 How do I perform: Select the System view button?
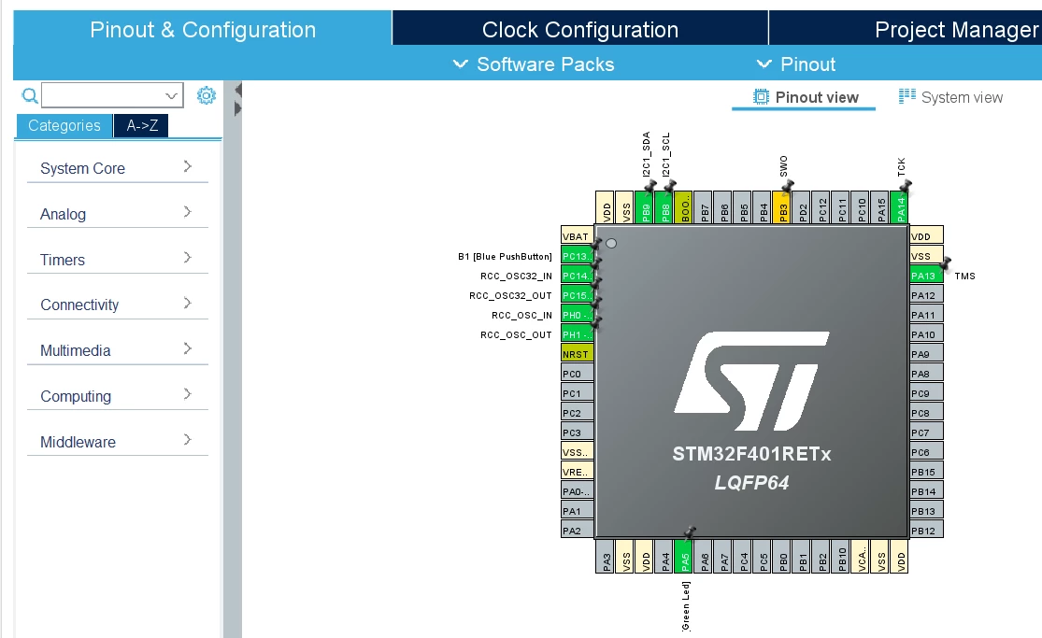[950, 97]
